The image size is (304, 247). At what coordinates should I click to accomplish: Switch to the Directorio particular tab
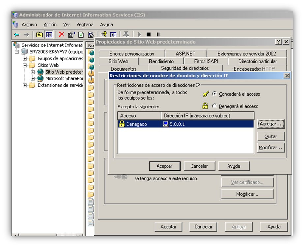coord(257,61)
